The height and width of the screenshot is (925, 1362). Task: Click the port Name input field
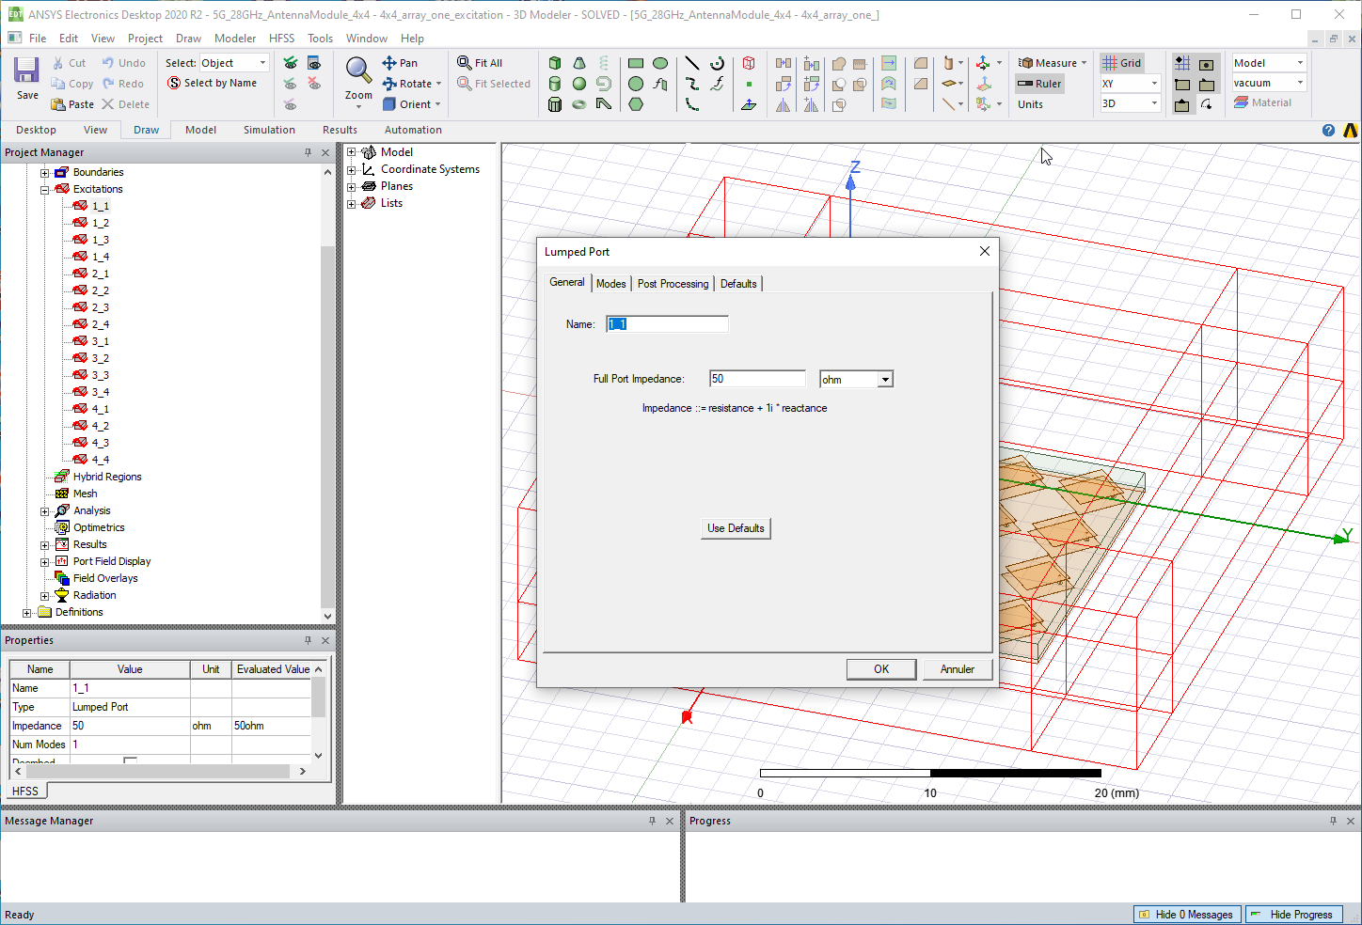(667, 324)
